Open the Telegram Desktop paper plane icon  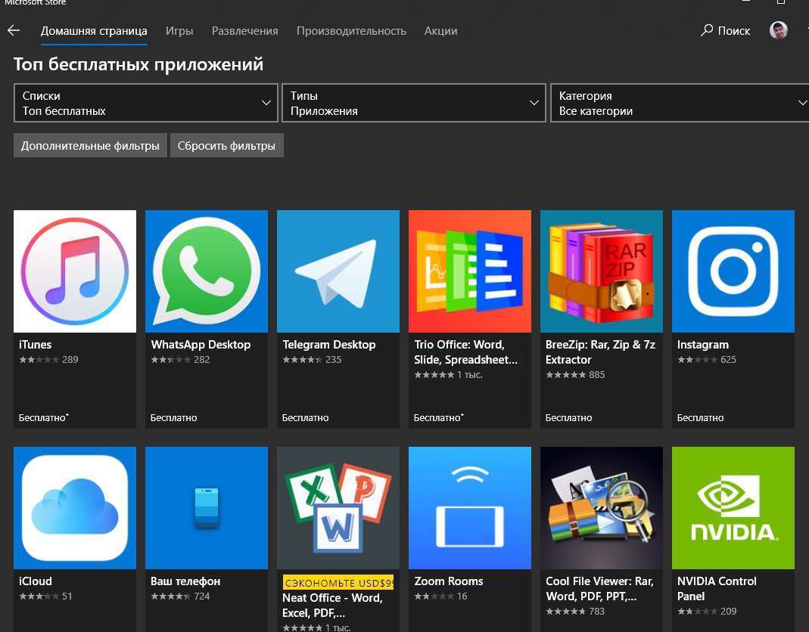338,271
